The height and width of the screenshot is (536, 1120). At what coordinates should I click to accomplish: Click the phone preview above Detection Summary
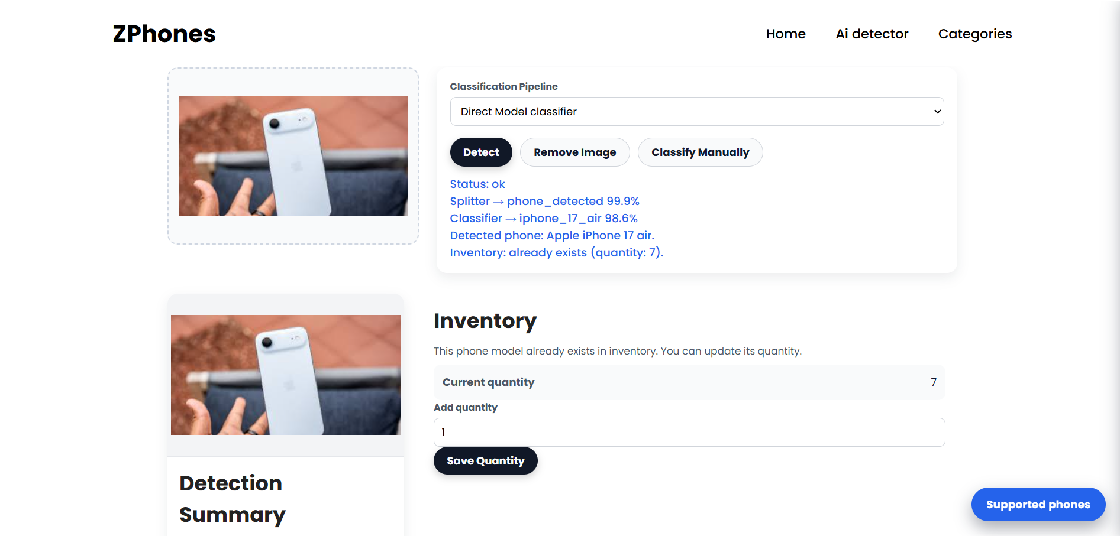pos(285,375)
